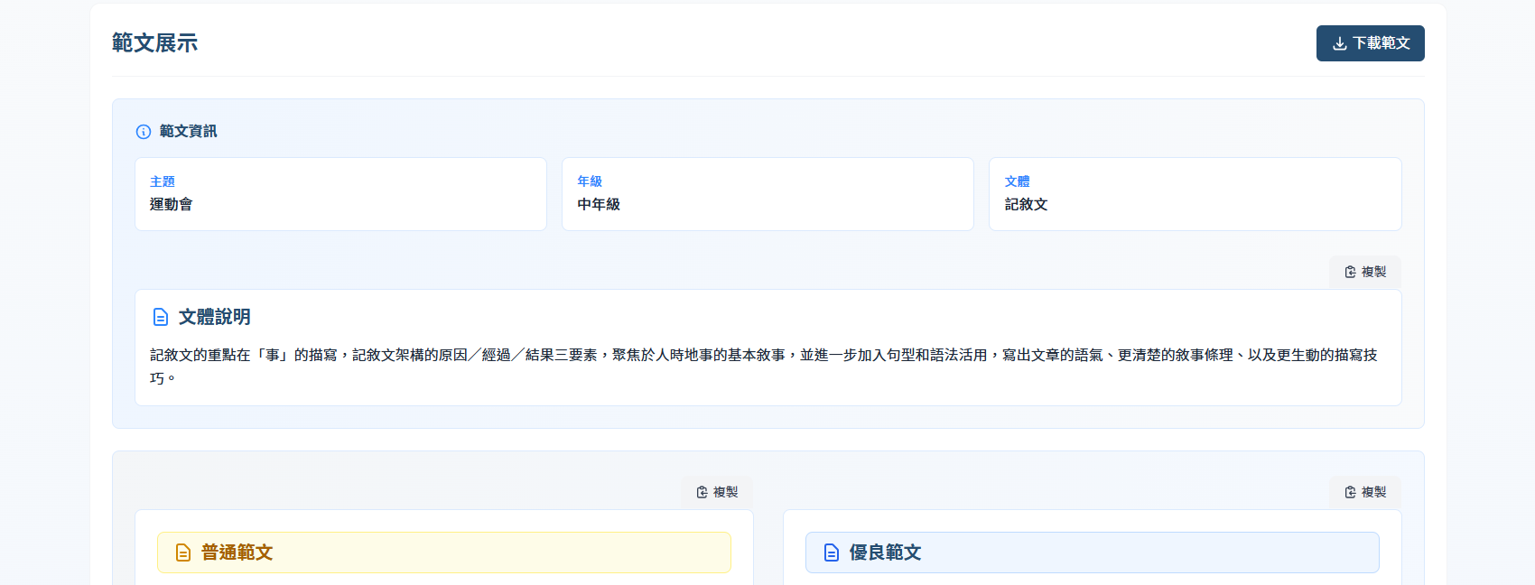Click the yellow 普通範文 heading text
This screenshot has width=1535, height=585.
(237, 552)
